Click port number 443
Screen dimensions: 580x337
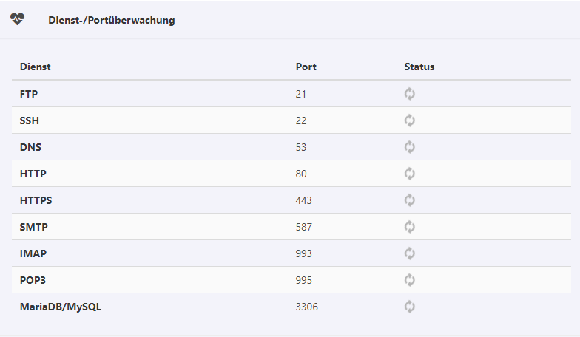click(303, 200)
